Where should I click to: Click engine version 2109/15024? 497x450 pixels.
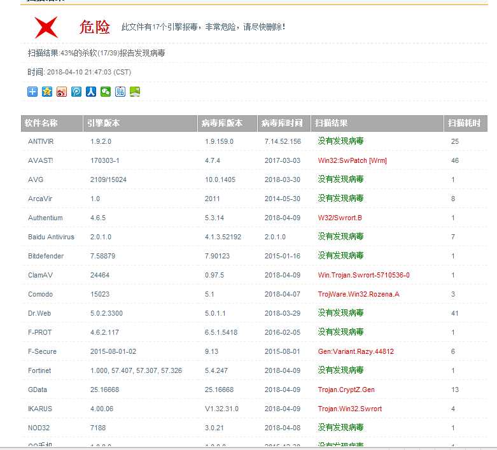108,179
